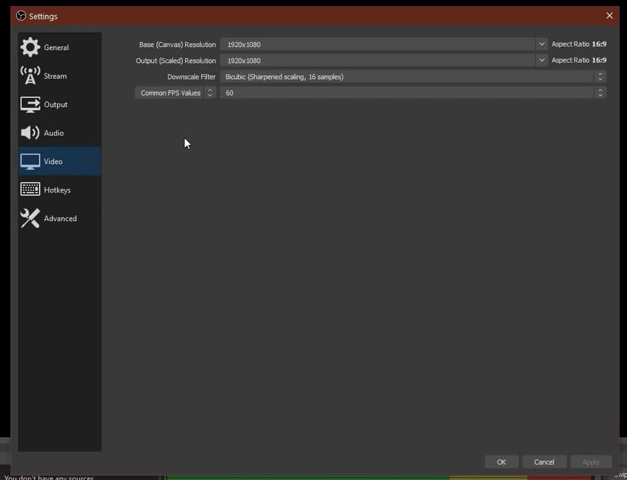
Task: Click Aspect Ratio 16:9 beside Base Resolution
Action: click(579, 44)
